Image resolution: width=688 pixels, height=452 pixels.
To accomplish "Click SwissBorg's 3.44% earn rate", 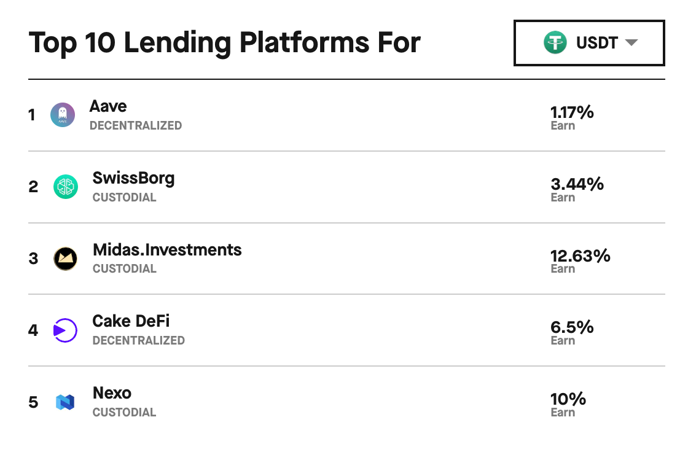I will [577, 184].
